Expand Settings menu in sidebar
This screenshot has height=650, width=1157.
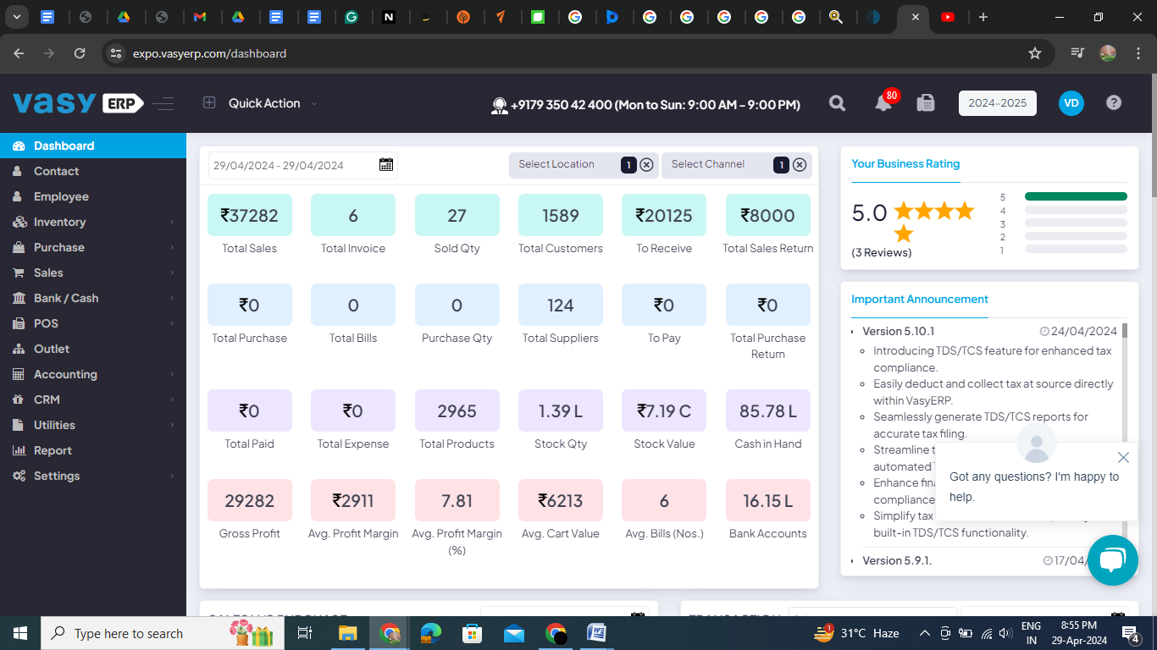(93, 476)
